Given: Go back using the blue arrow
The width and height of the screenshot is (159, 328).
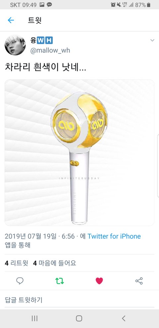Looking at the screenshot, I should [11, 20].
